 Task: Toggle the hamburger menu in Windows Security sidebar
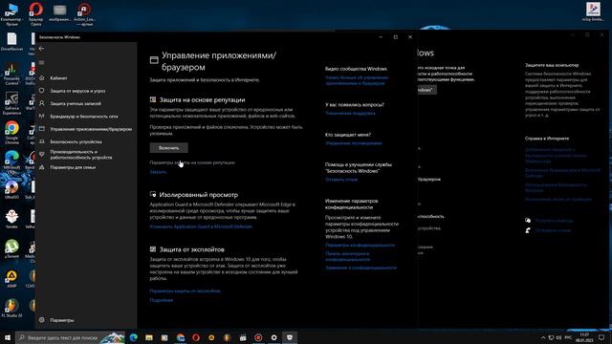click(x=42, y=62)
